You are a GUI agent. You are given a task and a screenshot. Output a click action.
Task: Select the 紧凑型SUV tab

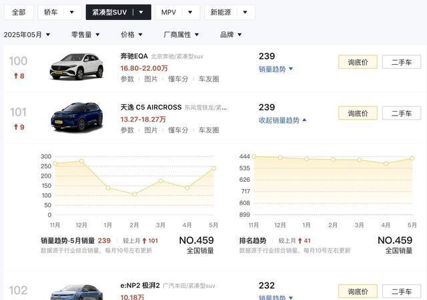pyautogui.click(x=109, y=12)
